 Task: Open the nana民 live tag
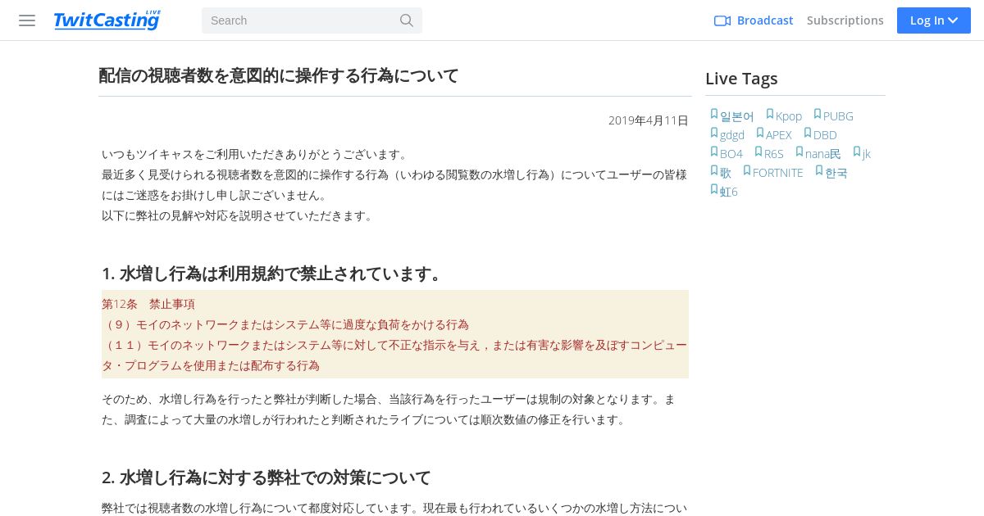(823, 154)
